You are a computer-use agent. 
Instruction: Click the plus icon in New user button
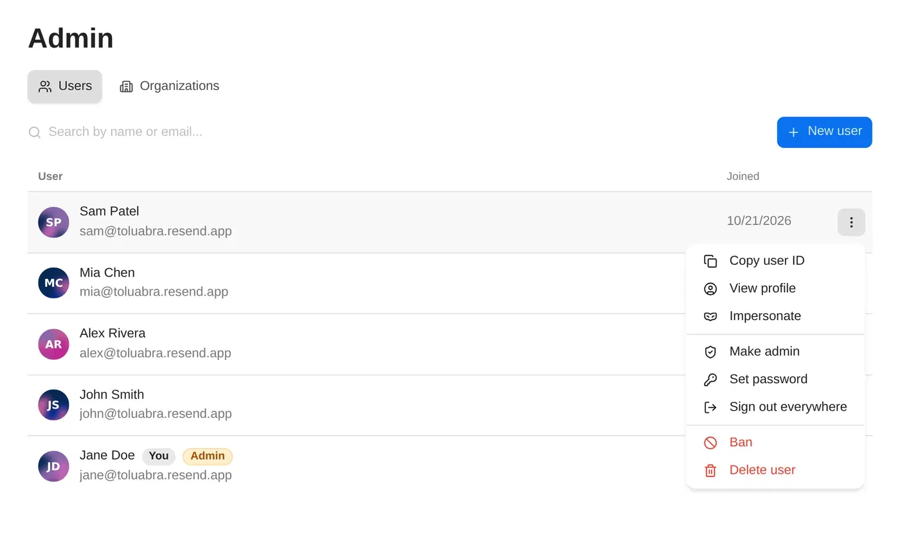pos(793,132)
